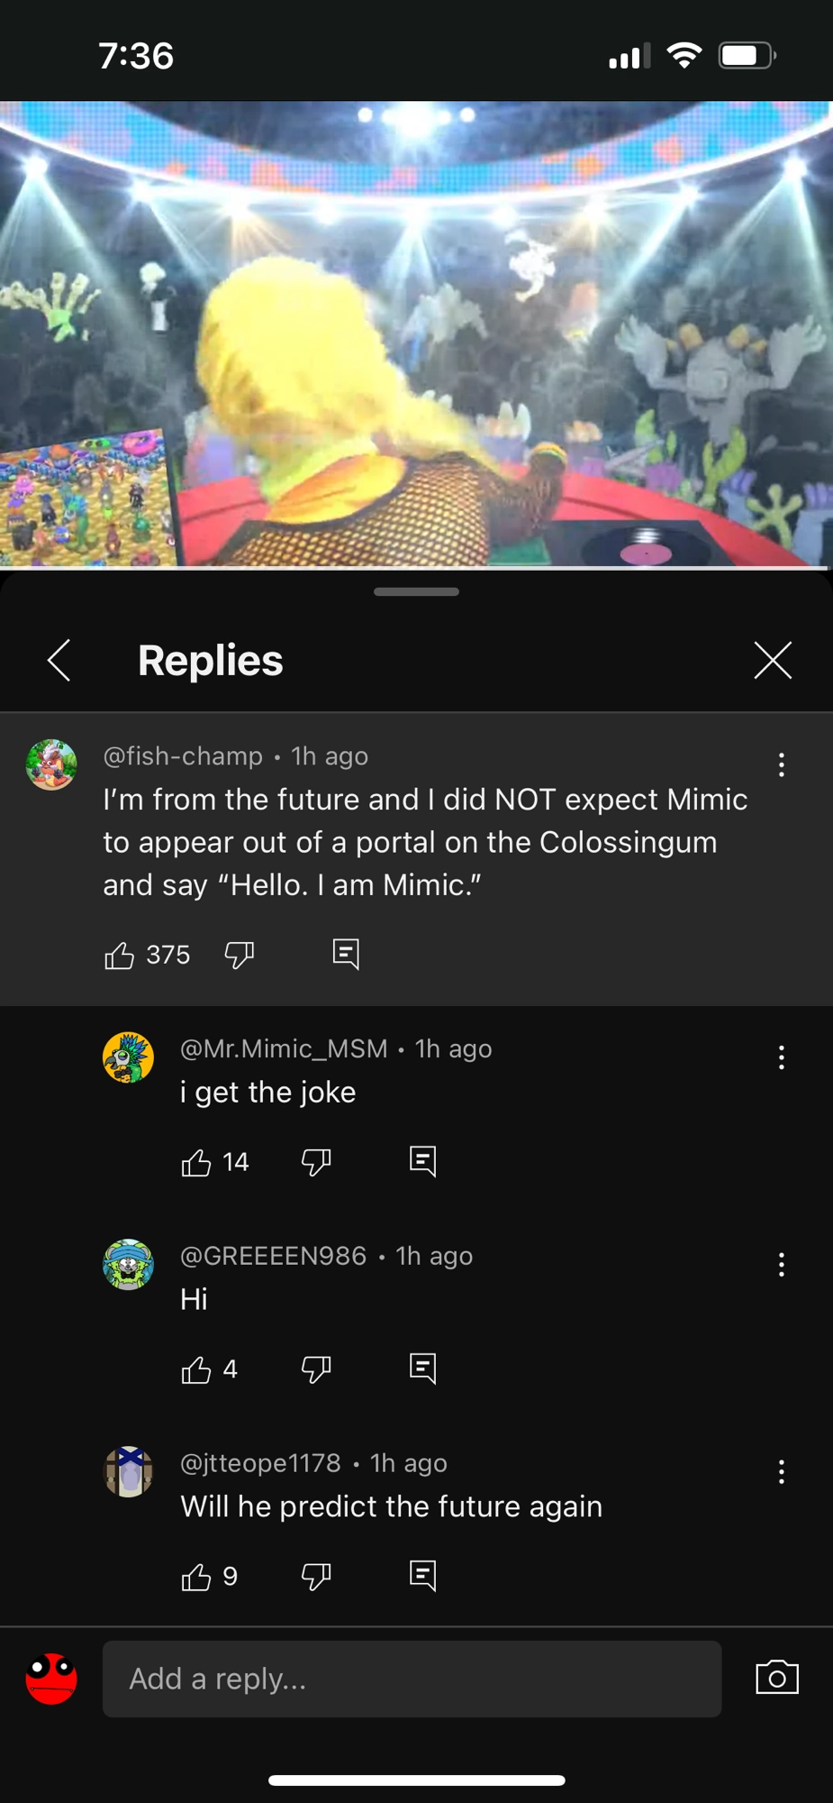Open more options for @Mr.Mimic_MSM reply
Image resolution: width=833 pixels, height=1803 pixels.
(x=781, y=1057)
